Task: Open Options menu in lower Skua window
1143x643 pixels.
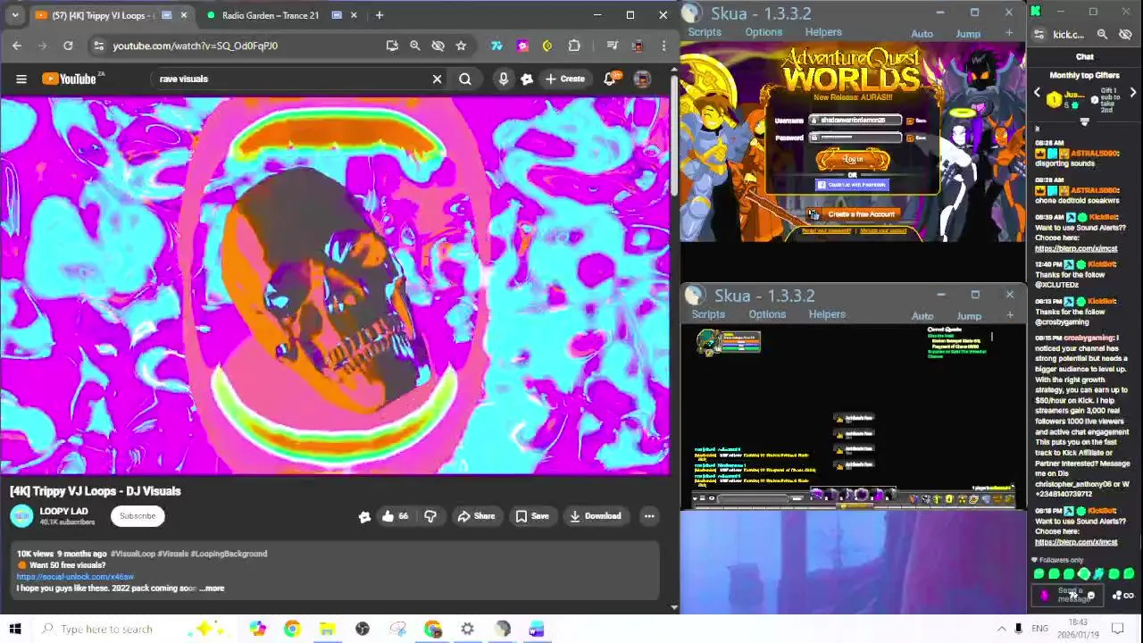Action: tap(767, 314)
